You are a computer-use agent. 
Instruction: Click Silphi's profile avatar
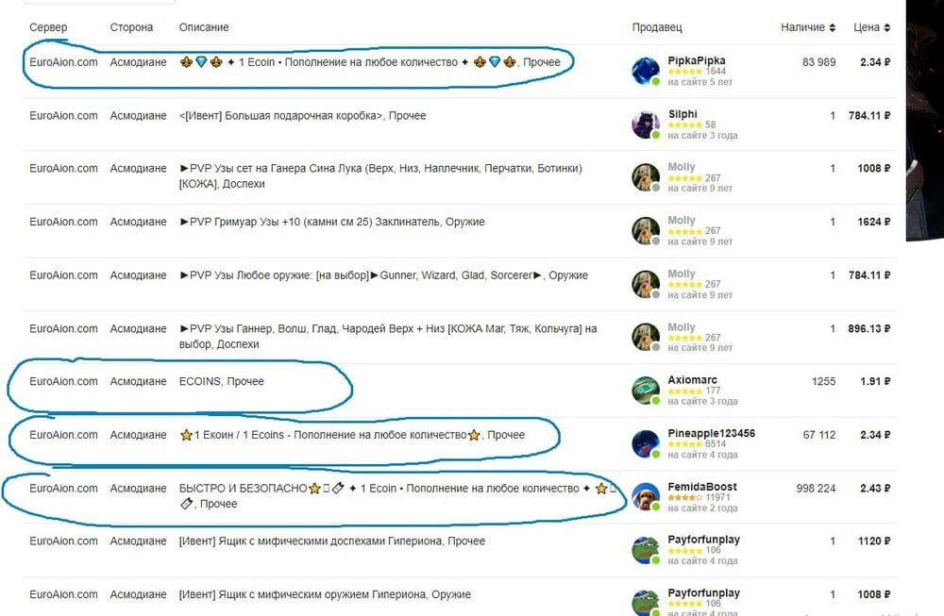646,124
